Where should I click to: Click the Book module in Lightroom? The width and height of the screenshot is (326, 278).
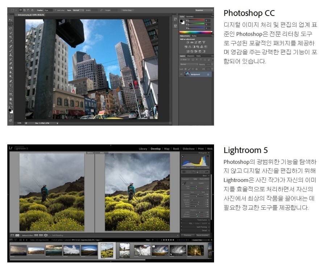[176, 149]
